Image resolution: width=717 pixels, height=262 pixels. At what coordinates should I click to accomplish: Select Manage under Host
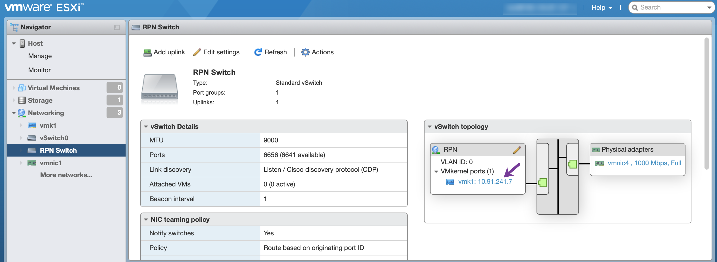point(40,56)
